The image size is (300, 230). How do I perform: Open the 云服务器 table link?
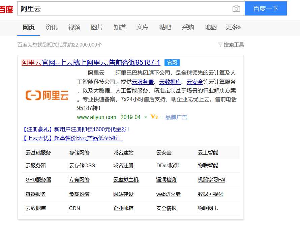[36, 166]
